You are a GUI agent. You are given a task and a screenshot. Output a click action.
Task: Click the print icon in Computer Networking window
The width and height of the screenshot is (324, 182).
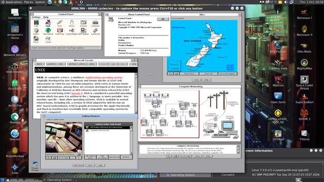coord(176,156)
